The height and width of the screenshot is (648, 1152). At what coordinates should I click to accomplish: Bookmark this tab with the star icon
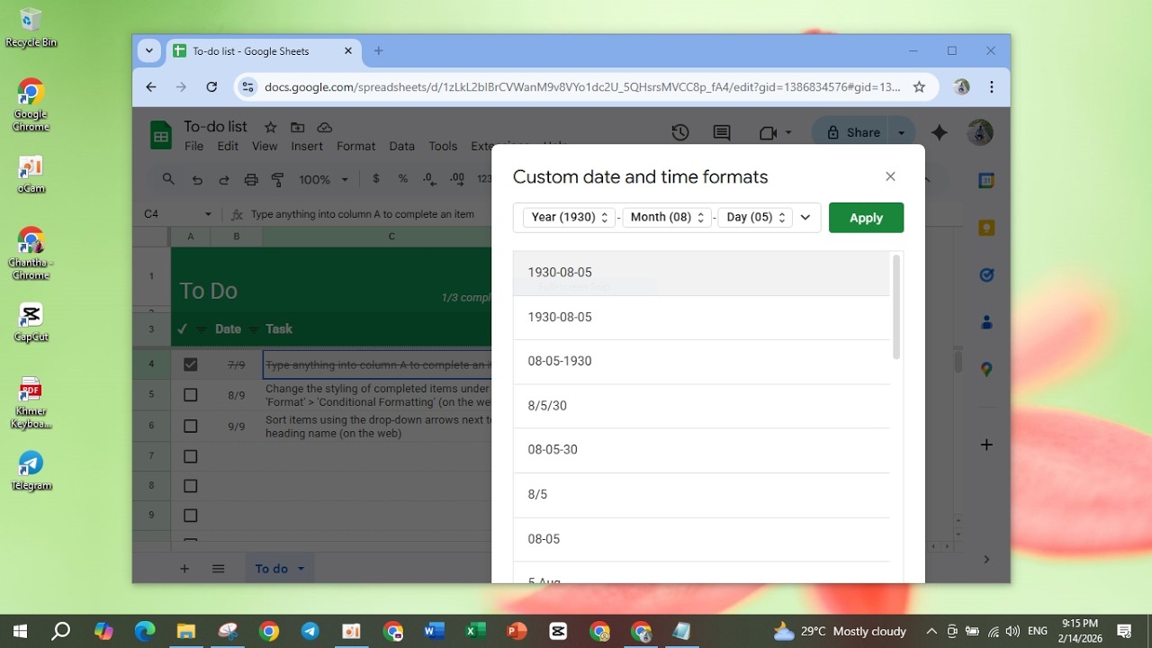click(919, 87)
